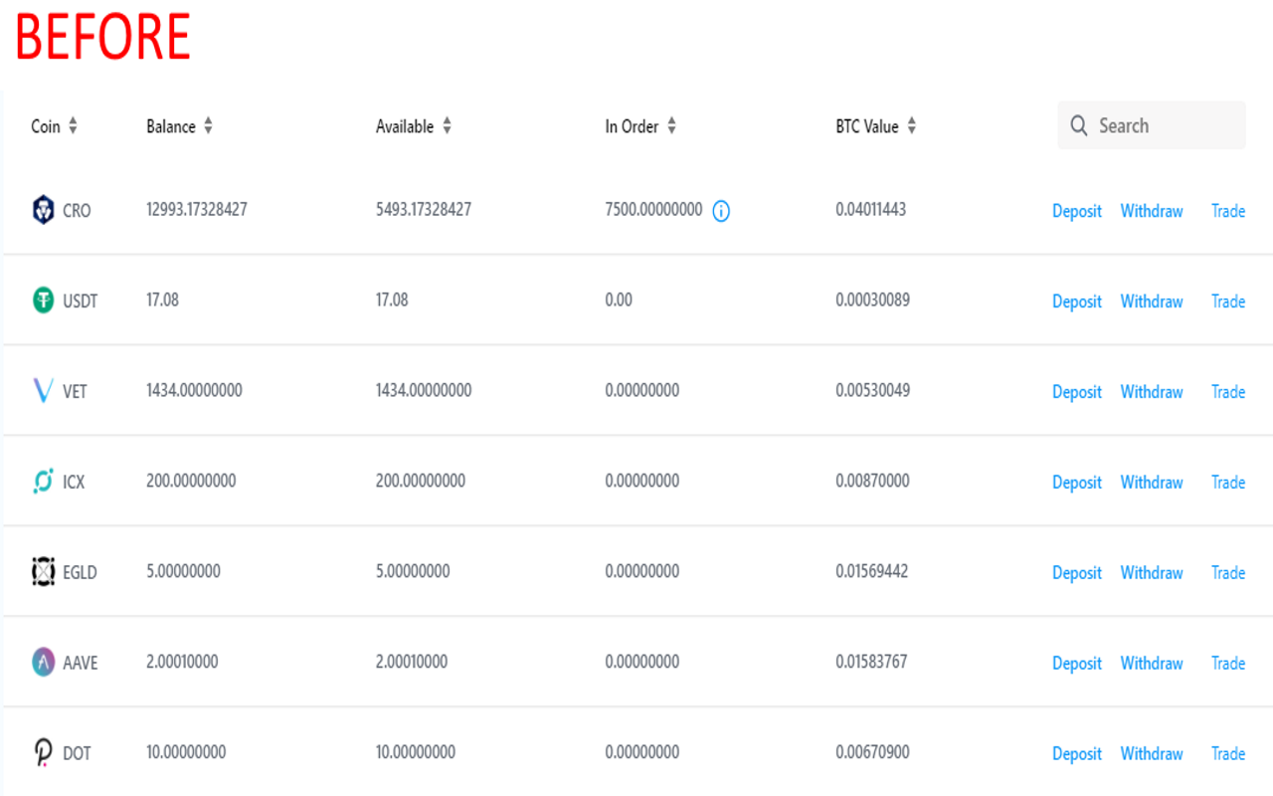The height and width of the screenshot is (796, 1273).
Task: Open Withdraw for EGLD
Action: 1152,573
